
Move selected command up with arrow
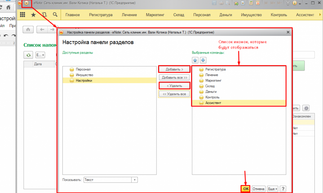coord(195,60)
